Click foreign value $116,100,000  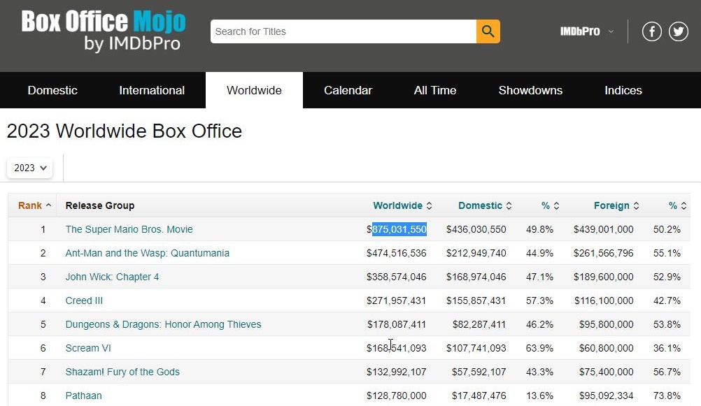(x=604, y=300)
